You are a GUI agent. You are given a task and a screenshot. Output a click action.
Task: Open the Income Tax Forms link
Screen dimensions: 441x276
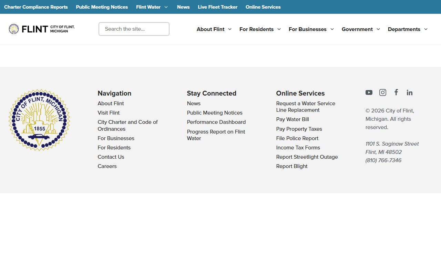[298, 148]
